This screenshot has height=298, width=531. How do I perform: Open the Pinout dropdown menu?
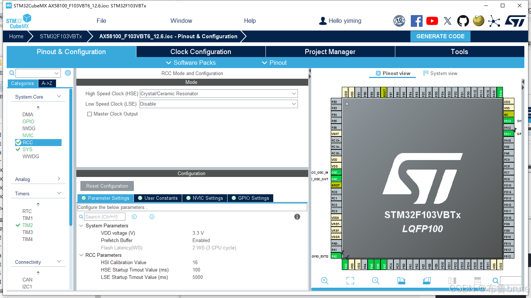[274, 63]
